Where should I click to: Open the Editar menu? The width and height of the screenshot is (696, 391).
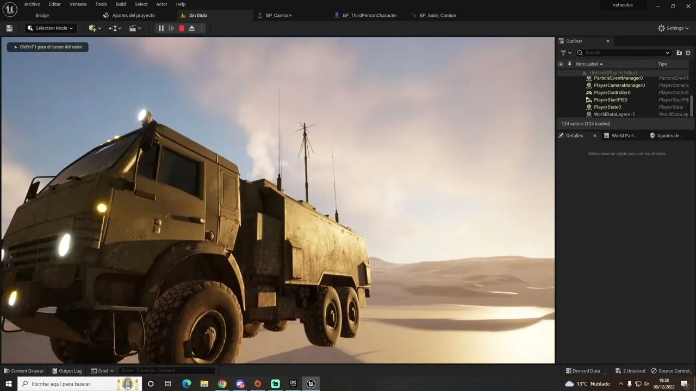tap(55, 4)
